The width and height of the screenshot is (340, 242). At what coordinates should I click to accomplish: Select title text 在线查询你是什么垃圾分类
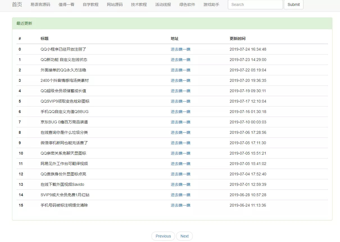pos(64,132)
